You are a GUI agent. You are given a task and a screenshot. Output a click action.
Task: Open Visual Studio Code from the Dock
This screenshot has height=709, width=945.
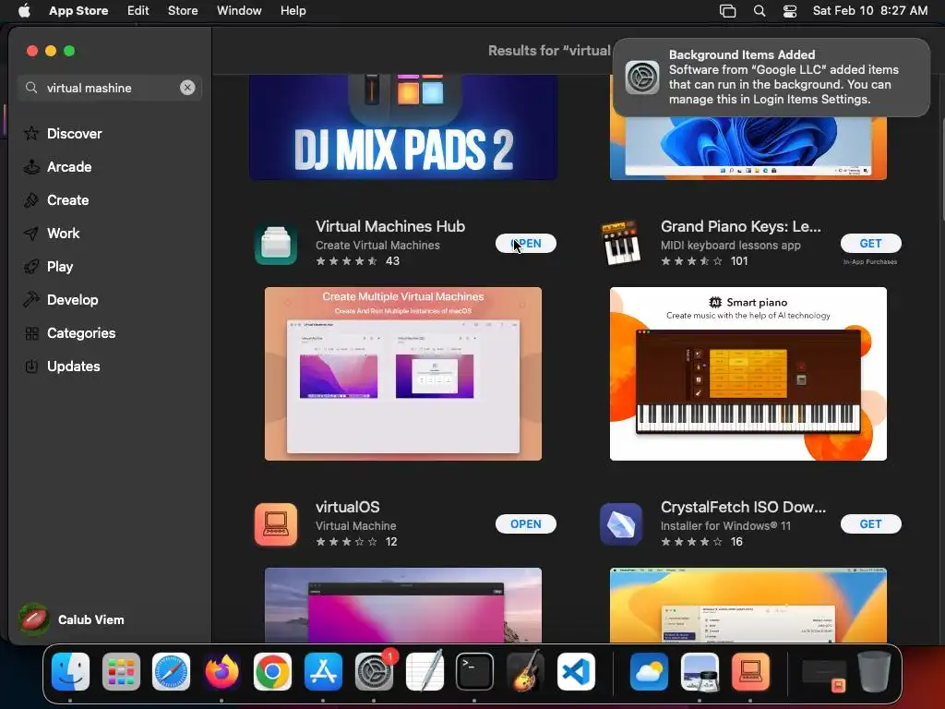click(x=576, y=672)
